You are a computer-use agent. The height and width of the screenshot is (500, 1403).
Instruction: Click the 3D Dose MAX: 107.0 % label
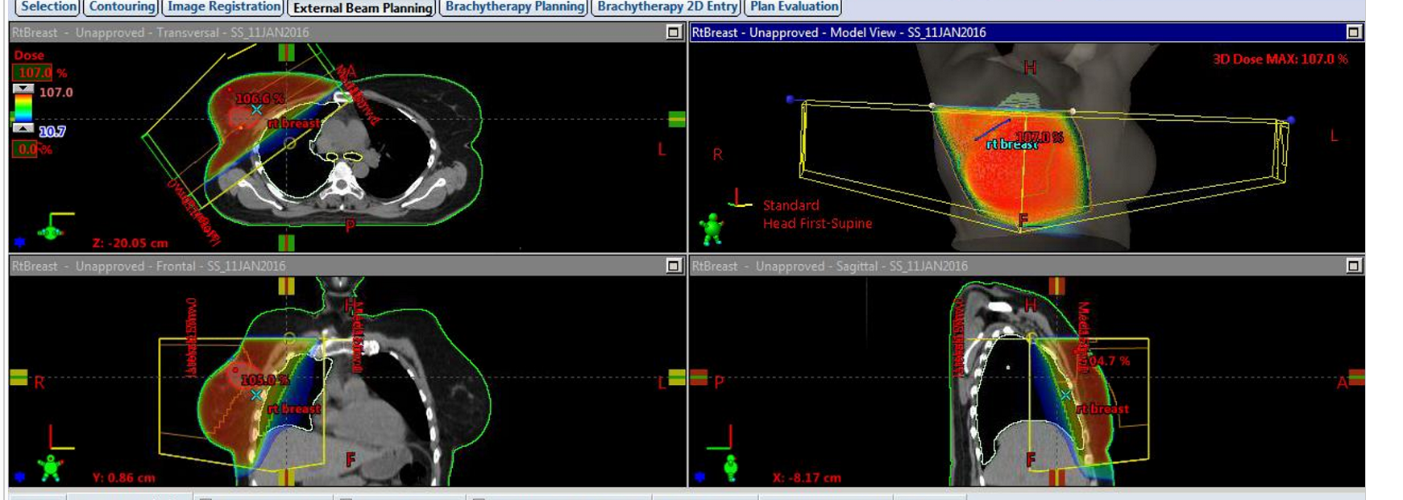(1281, 59)
